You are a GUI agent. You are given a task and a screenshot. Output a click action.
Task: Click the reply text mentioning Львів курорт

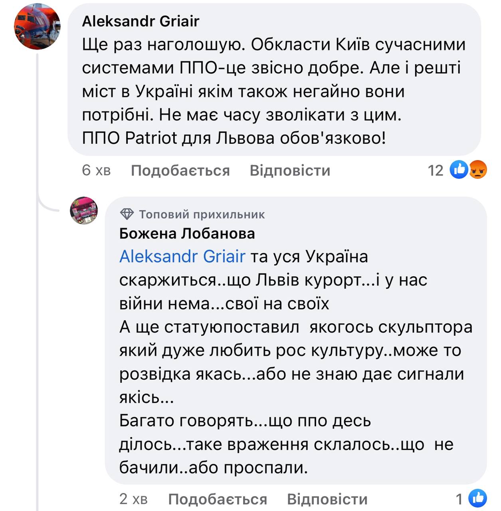(273, 280)
